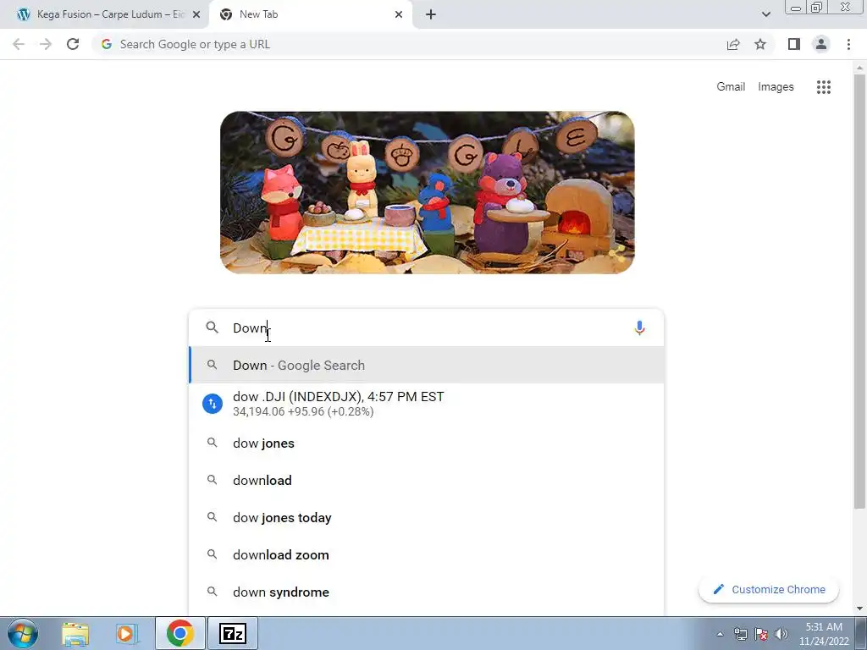Image resolution: width=867 pixels, height=650 pixels.
Task: Switch to the Kega Fusion – Carpe Ludum tab
Action: tap(105, 14)
